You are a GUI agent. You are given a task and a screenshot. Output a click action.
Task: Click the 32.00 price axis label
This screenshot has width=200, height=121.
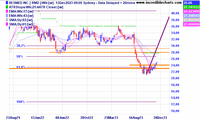(x=175, y=39)
